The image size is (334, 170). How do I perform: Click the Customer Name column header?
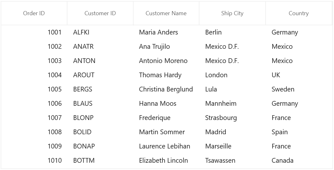pos(166,13)
